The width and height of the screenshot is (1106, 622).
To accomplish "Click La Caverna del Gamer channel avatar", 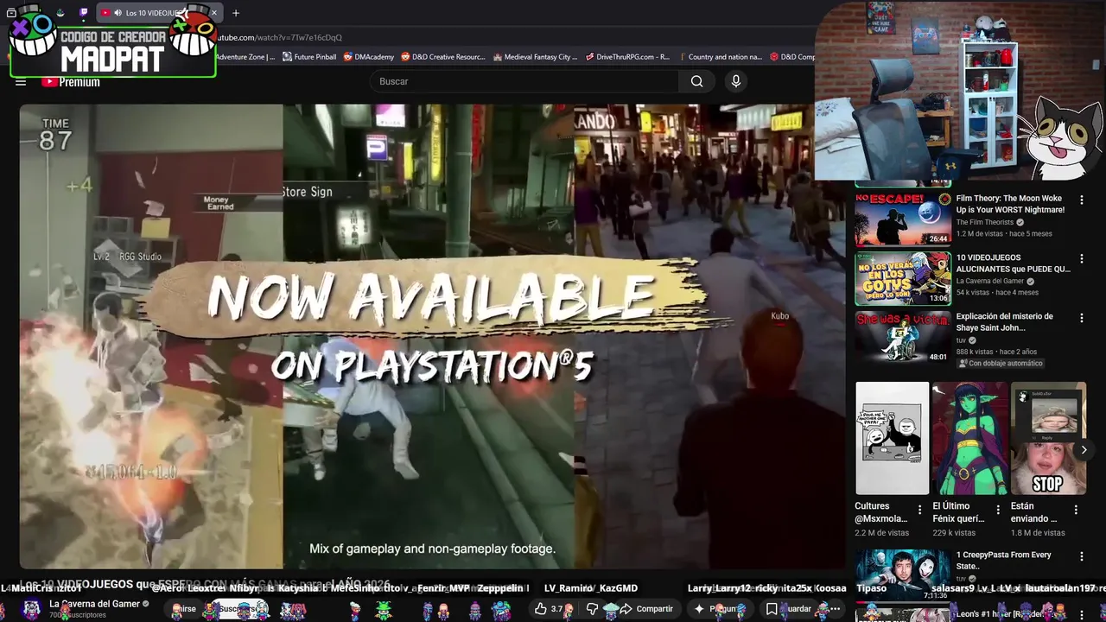I will (x=31, y=608).
